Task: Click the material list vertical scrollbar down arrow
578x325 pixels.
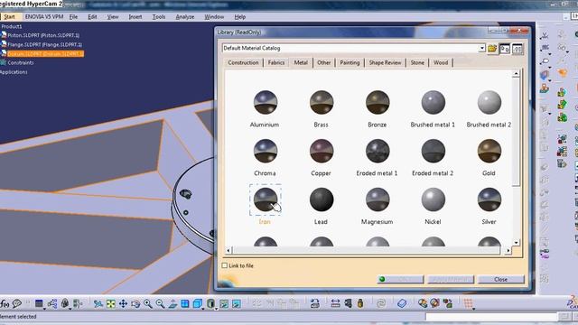Action: [516, 243]
